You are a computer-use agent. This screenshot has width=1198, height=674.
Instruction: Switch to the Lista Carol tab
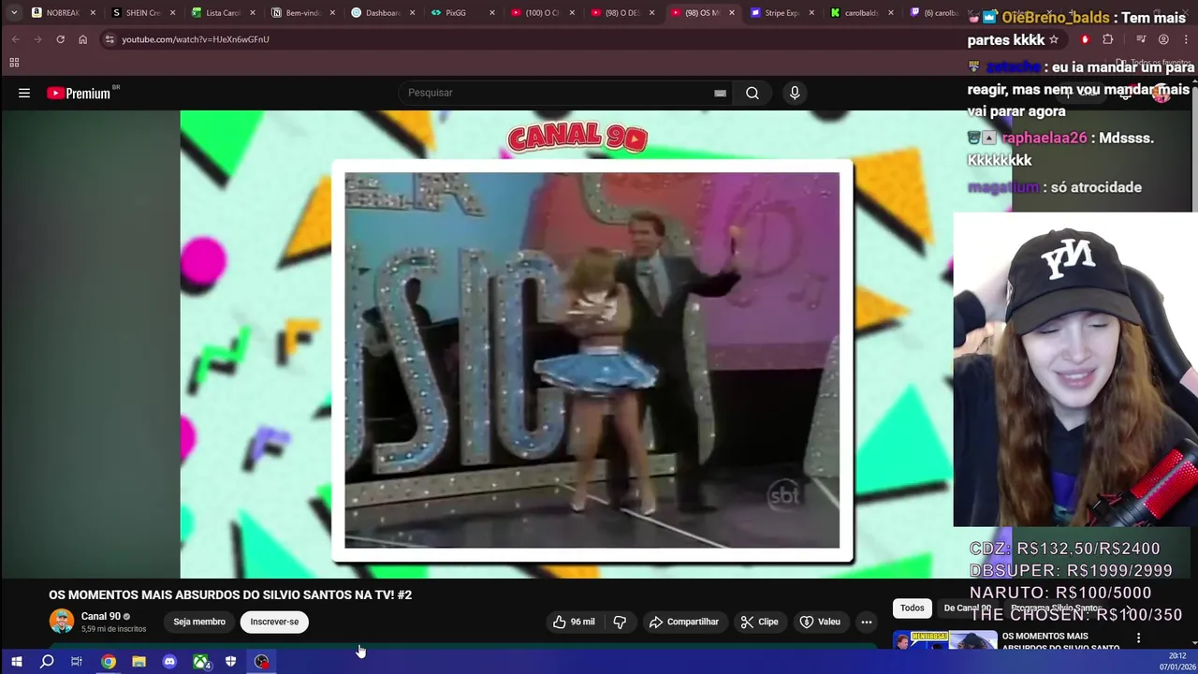click(223, 13)
